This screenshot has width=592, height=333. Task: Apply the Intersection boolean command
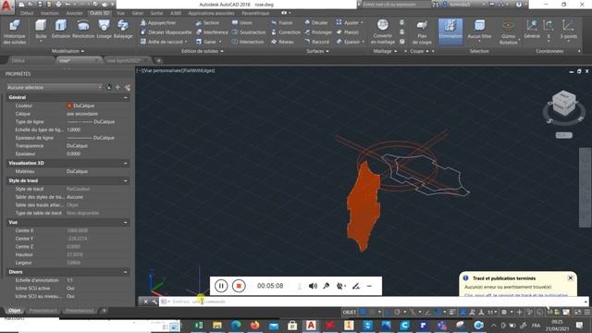(248, 42)
